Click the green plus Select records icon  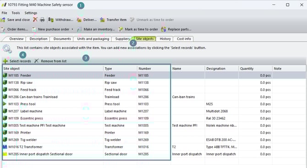coord(5,61)
